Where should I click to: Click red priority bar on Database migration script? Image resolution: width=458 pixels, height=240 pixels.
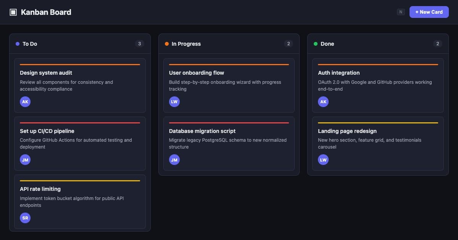(229, 123)
